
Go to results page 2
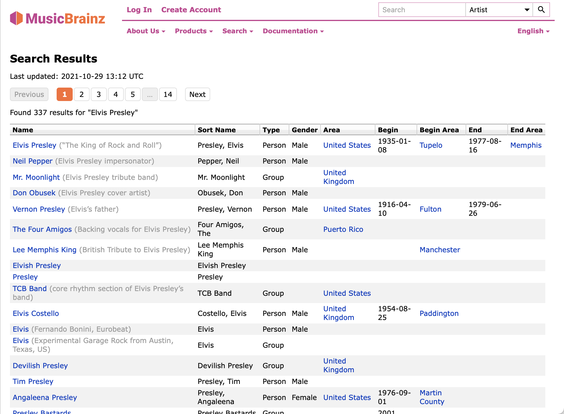pos(81,94)
